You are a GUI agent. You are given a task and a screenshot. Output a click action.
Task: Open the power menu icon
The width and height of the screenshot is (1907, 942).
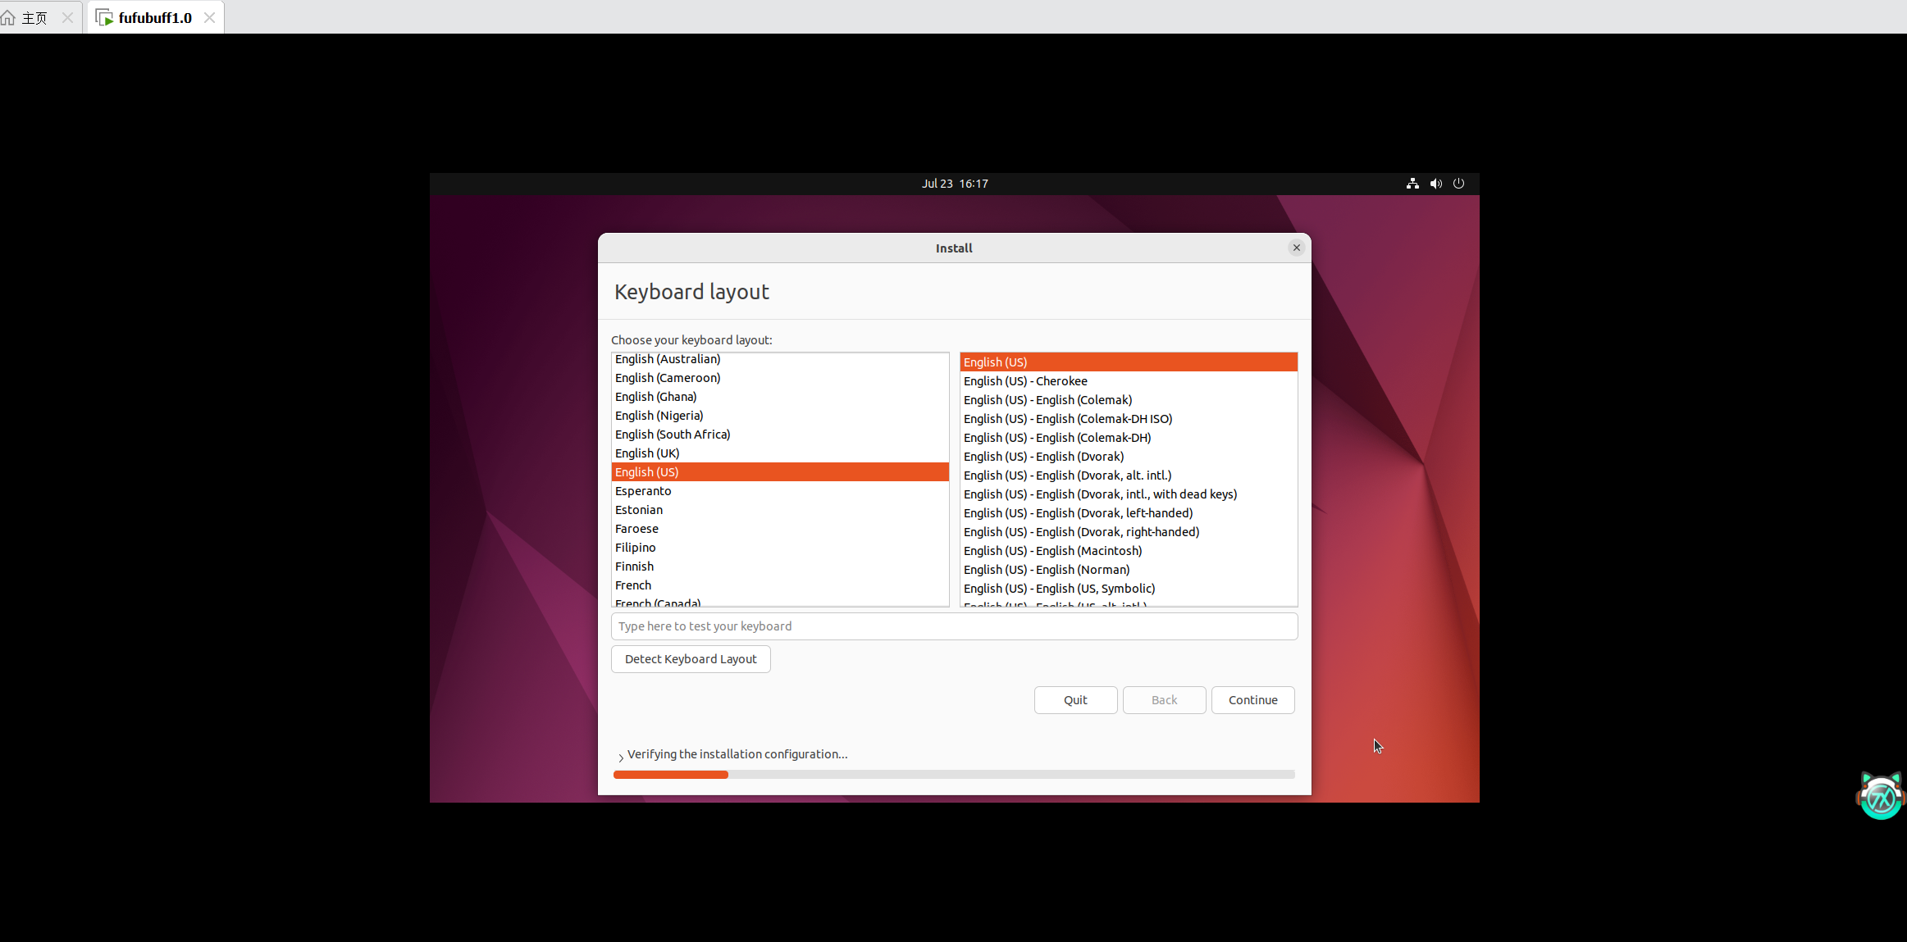coord(1458,184)
